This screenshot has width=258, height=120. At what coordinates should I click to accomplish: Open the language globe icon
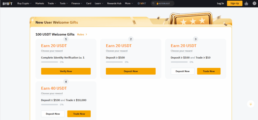pyautogui.click(x=254, y=4)
